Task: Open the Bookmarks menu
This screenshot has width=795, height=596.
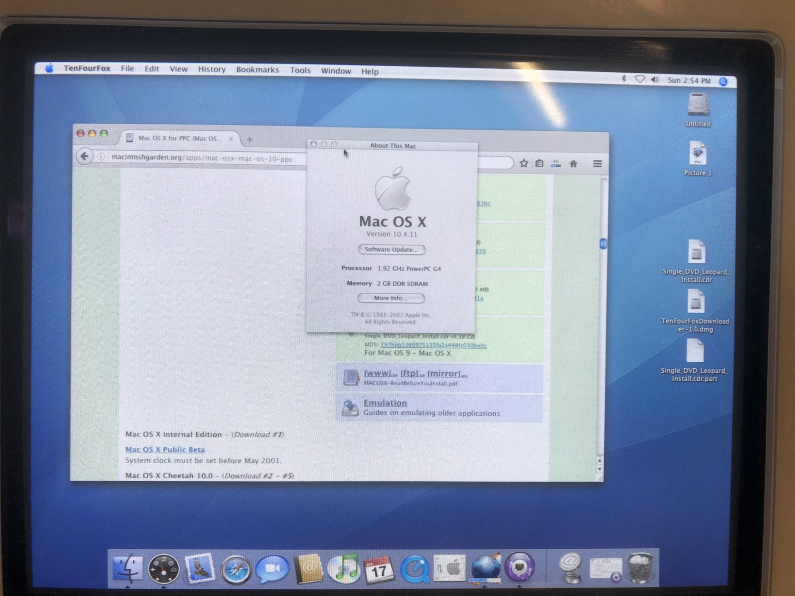Action: click(x=258, y=70)
